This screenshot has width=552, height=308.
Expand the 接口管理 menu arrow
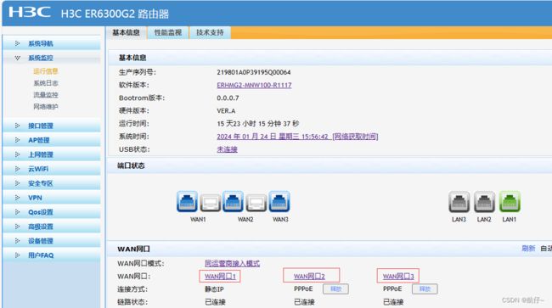[17, 126]
